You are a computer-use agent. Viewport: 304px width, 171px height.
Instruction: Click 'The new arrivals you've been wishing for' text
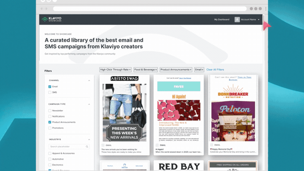(119, 149)
